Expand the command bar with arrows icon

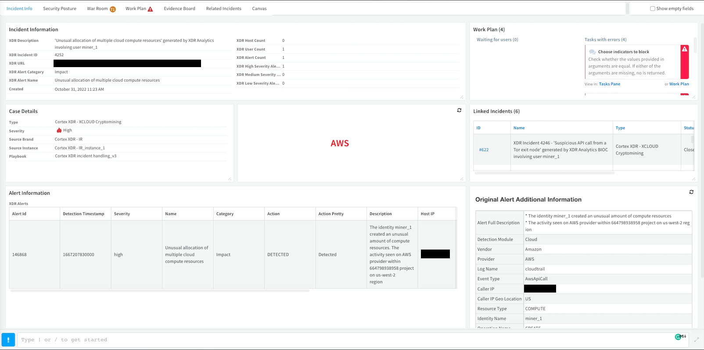tap(696, 340)
